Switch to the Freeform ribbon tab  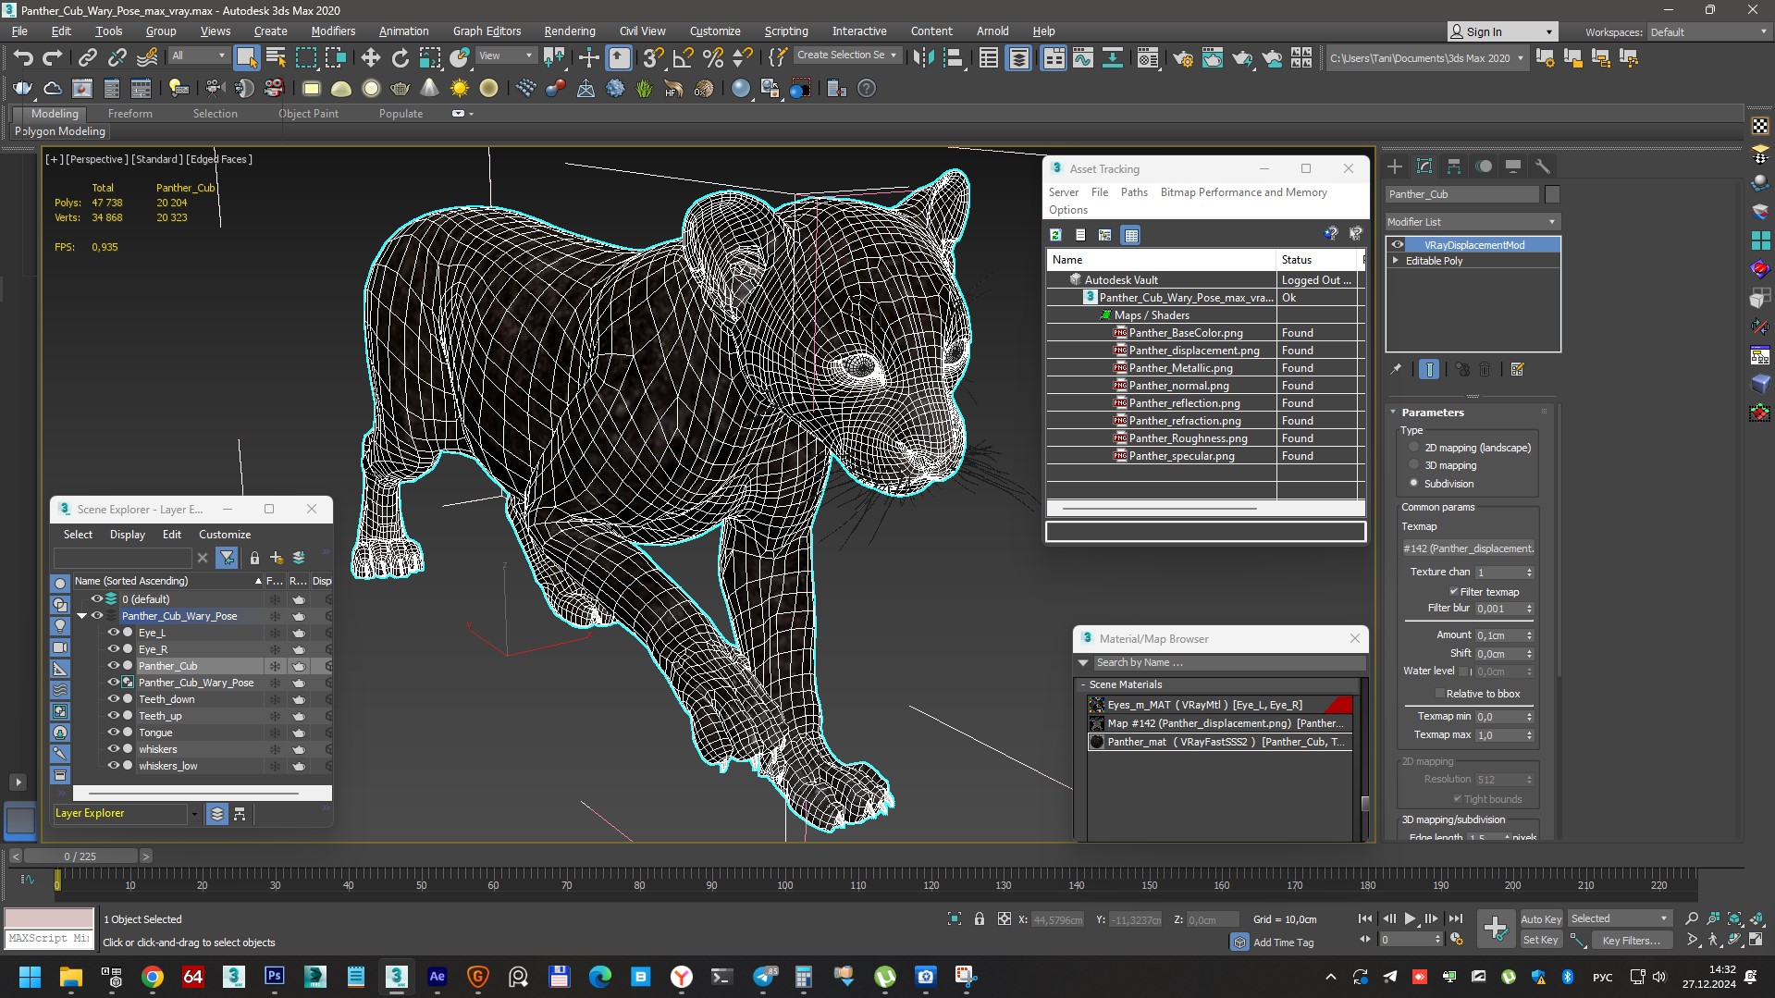[129, 114]
